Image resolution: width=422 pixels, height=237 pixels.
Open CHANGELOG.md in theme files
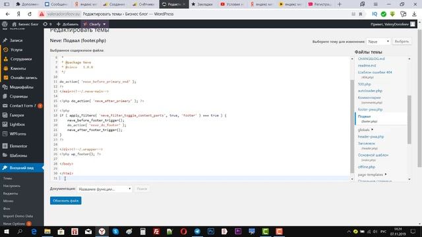pyautogui.click(x=371, y=59)
